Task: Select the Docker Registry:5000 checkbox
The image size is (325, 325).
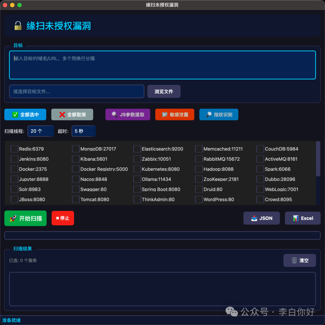Action: (x=76, y=169)
